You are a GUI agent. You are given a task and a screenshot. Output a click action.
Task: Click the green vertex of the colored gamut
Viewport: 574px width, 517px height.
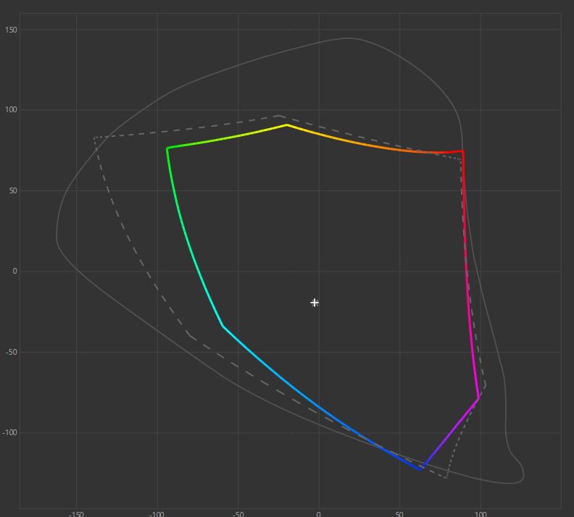coord(167,148)
